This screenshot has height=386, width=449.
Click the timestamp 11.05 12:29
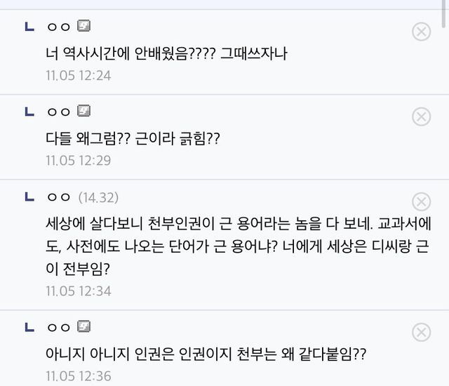[x=79, y=160]
